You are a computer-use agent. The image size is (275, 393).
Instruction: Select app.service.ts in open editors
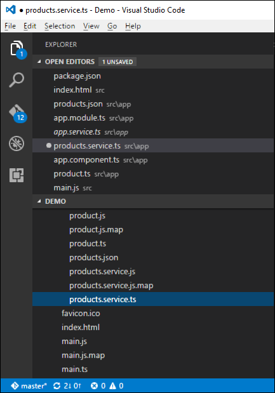153,132
